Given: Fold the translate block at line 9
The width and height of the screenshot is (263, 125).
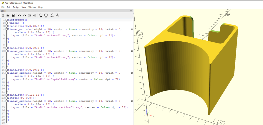Looking at the screenshot, I should point(7,48).
